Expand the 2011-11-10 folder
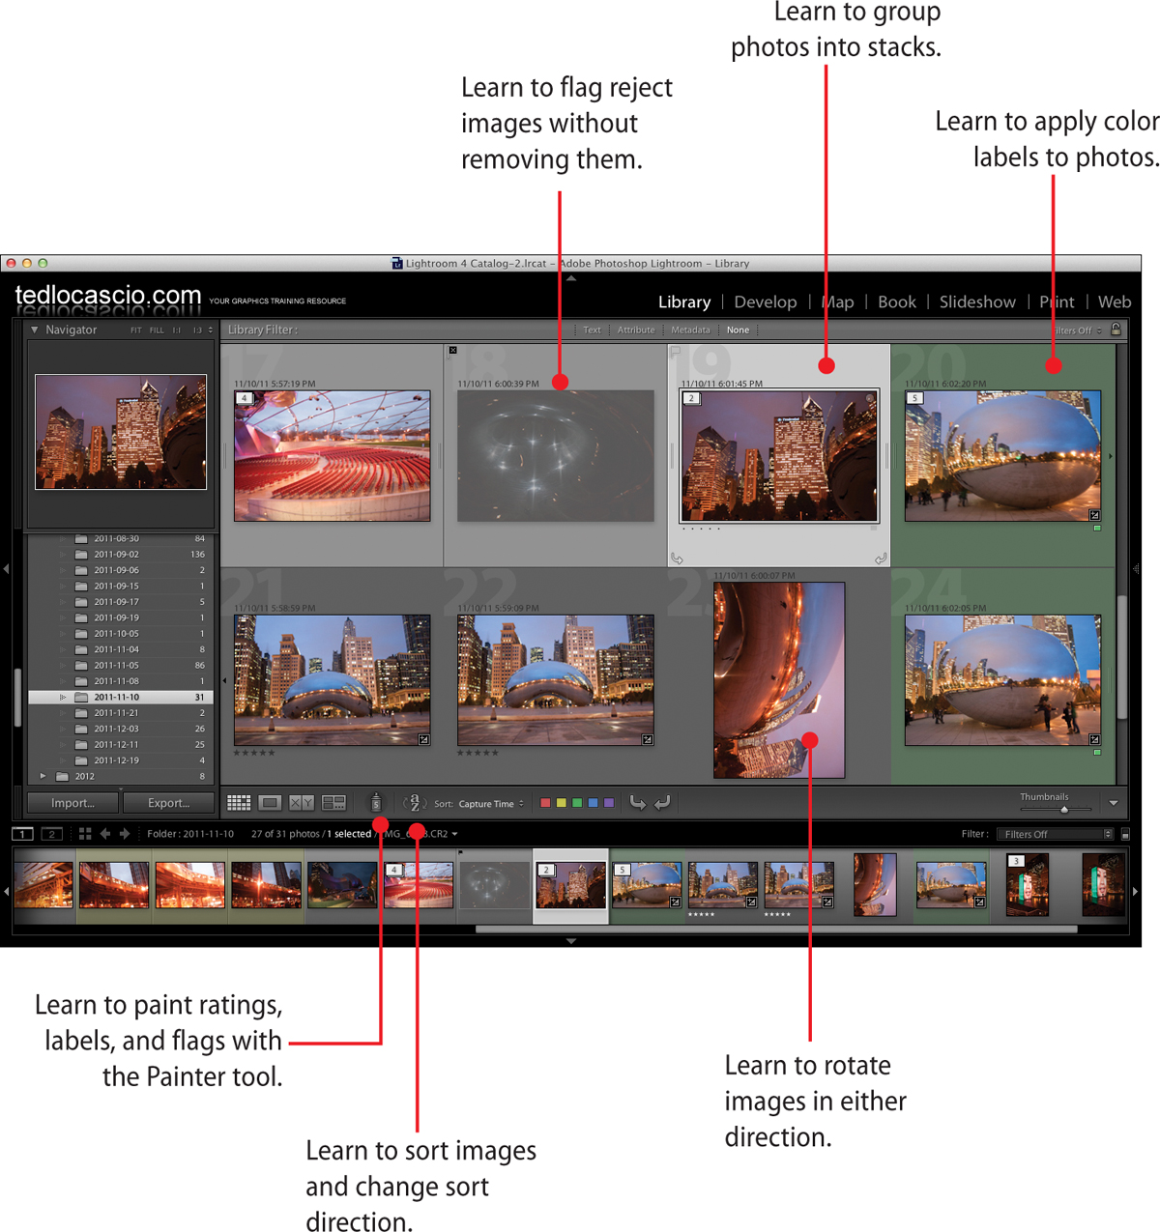 click(x=63, y=697)
